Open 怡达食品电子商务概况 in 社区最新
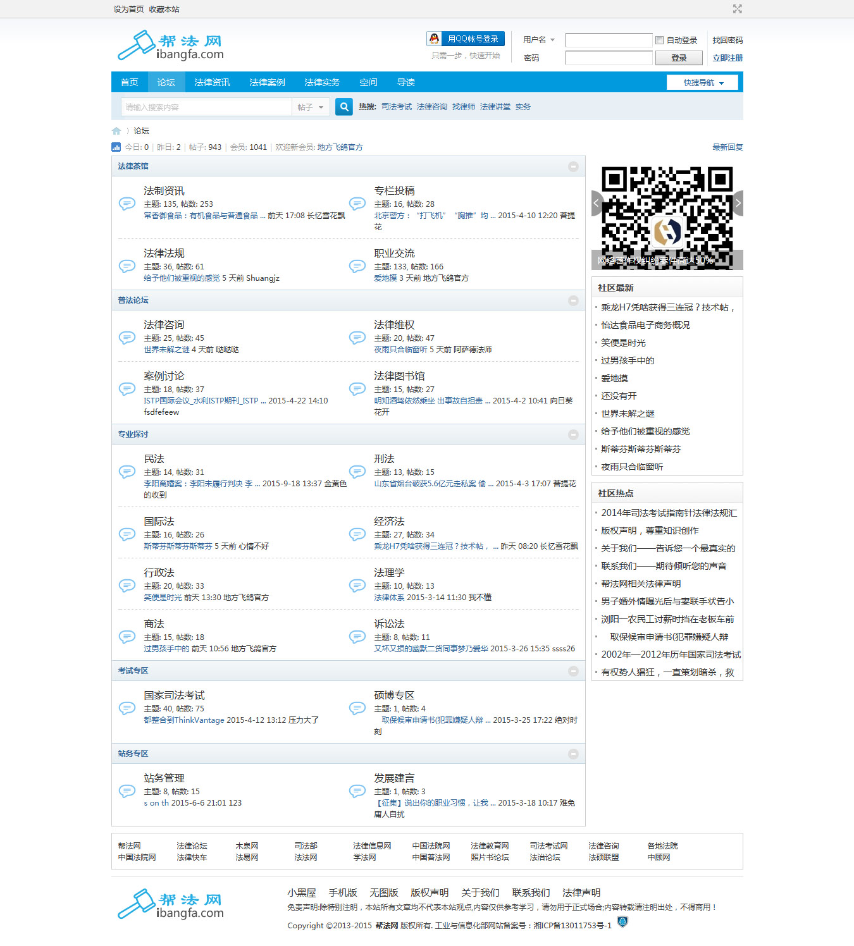The width and height of the screenshot is (854, 946). (645, 325)
